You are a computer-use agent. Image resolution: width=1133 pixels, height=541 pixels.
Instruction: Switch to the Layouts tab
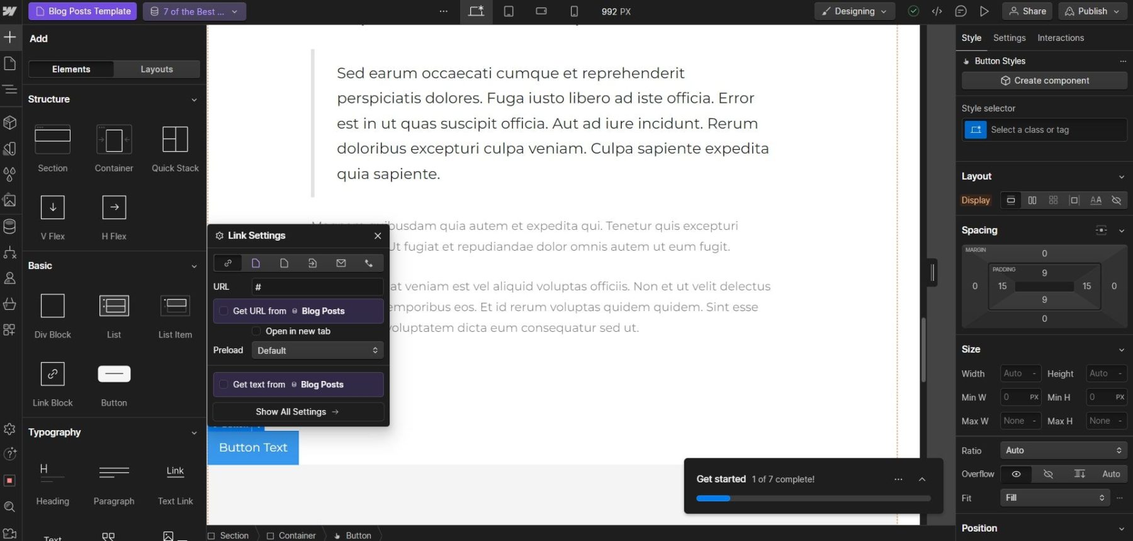(x=157, y=69)
